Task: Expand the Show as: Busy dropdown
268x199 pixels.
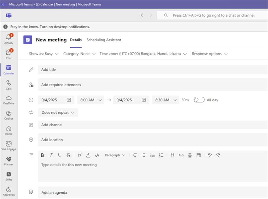Action: pyautogui.click(x=44, y=54)
